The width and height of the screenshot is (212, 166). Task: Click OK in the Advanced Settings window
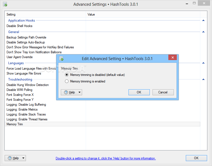(196, 158)
